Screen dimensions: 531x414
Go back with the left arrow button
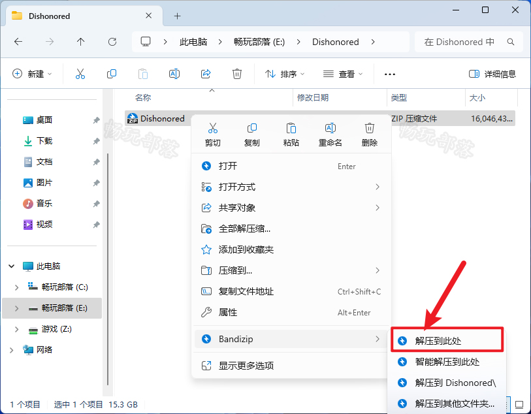point(18,42)
